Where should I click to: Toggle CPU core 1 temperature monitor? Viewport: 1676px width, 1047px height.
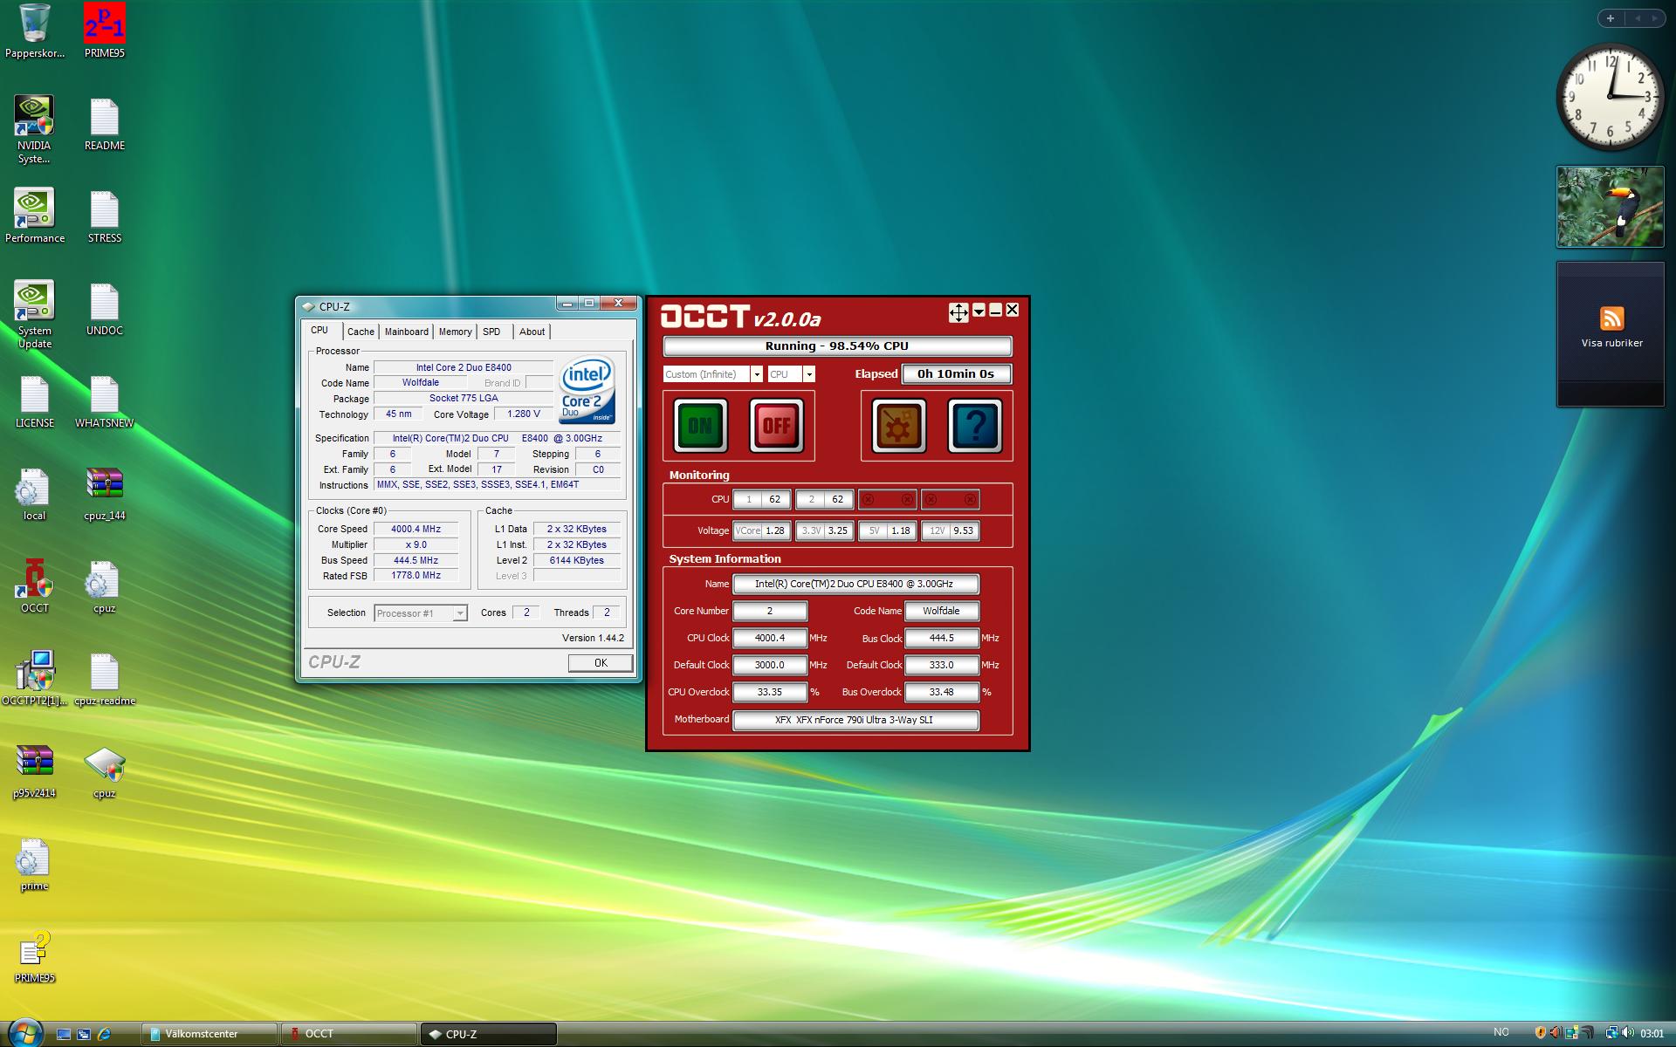pos(761,499)
